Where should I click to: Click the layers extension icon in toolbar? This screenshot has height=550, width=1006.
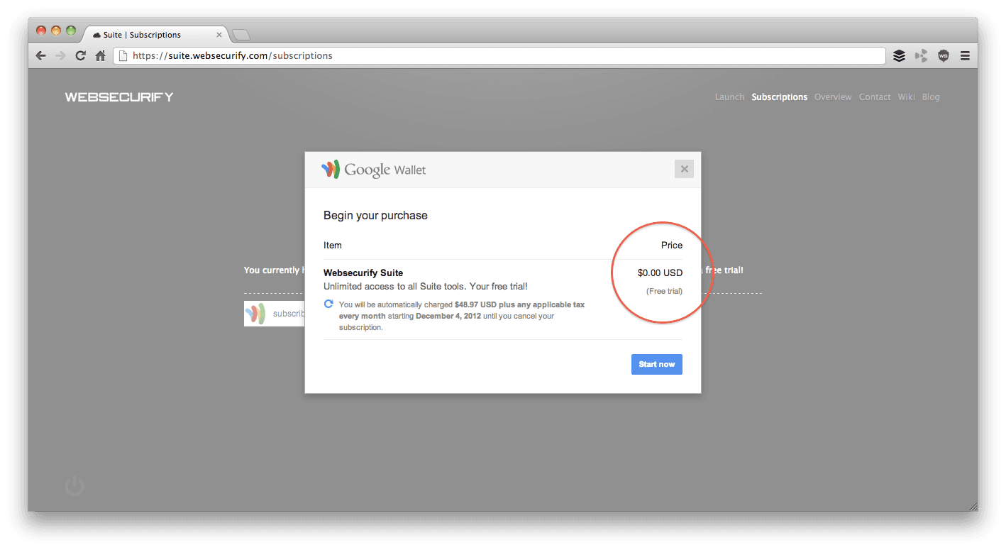point(899,55)
